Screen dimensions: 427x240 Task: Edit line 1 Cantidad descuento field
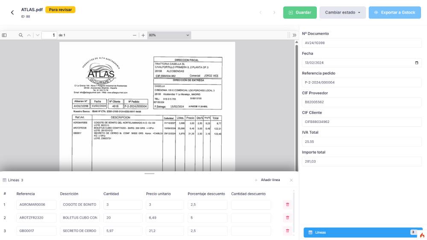pos(251,205)
